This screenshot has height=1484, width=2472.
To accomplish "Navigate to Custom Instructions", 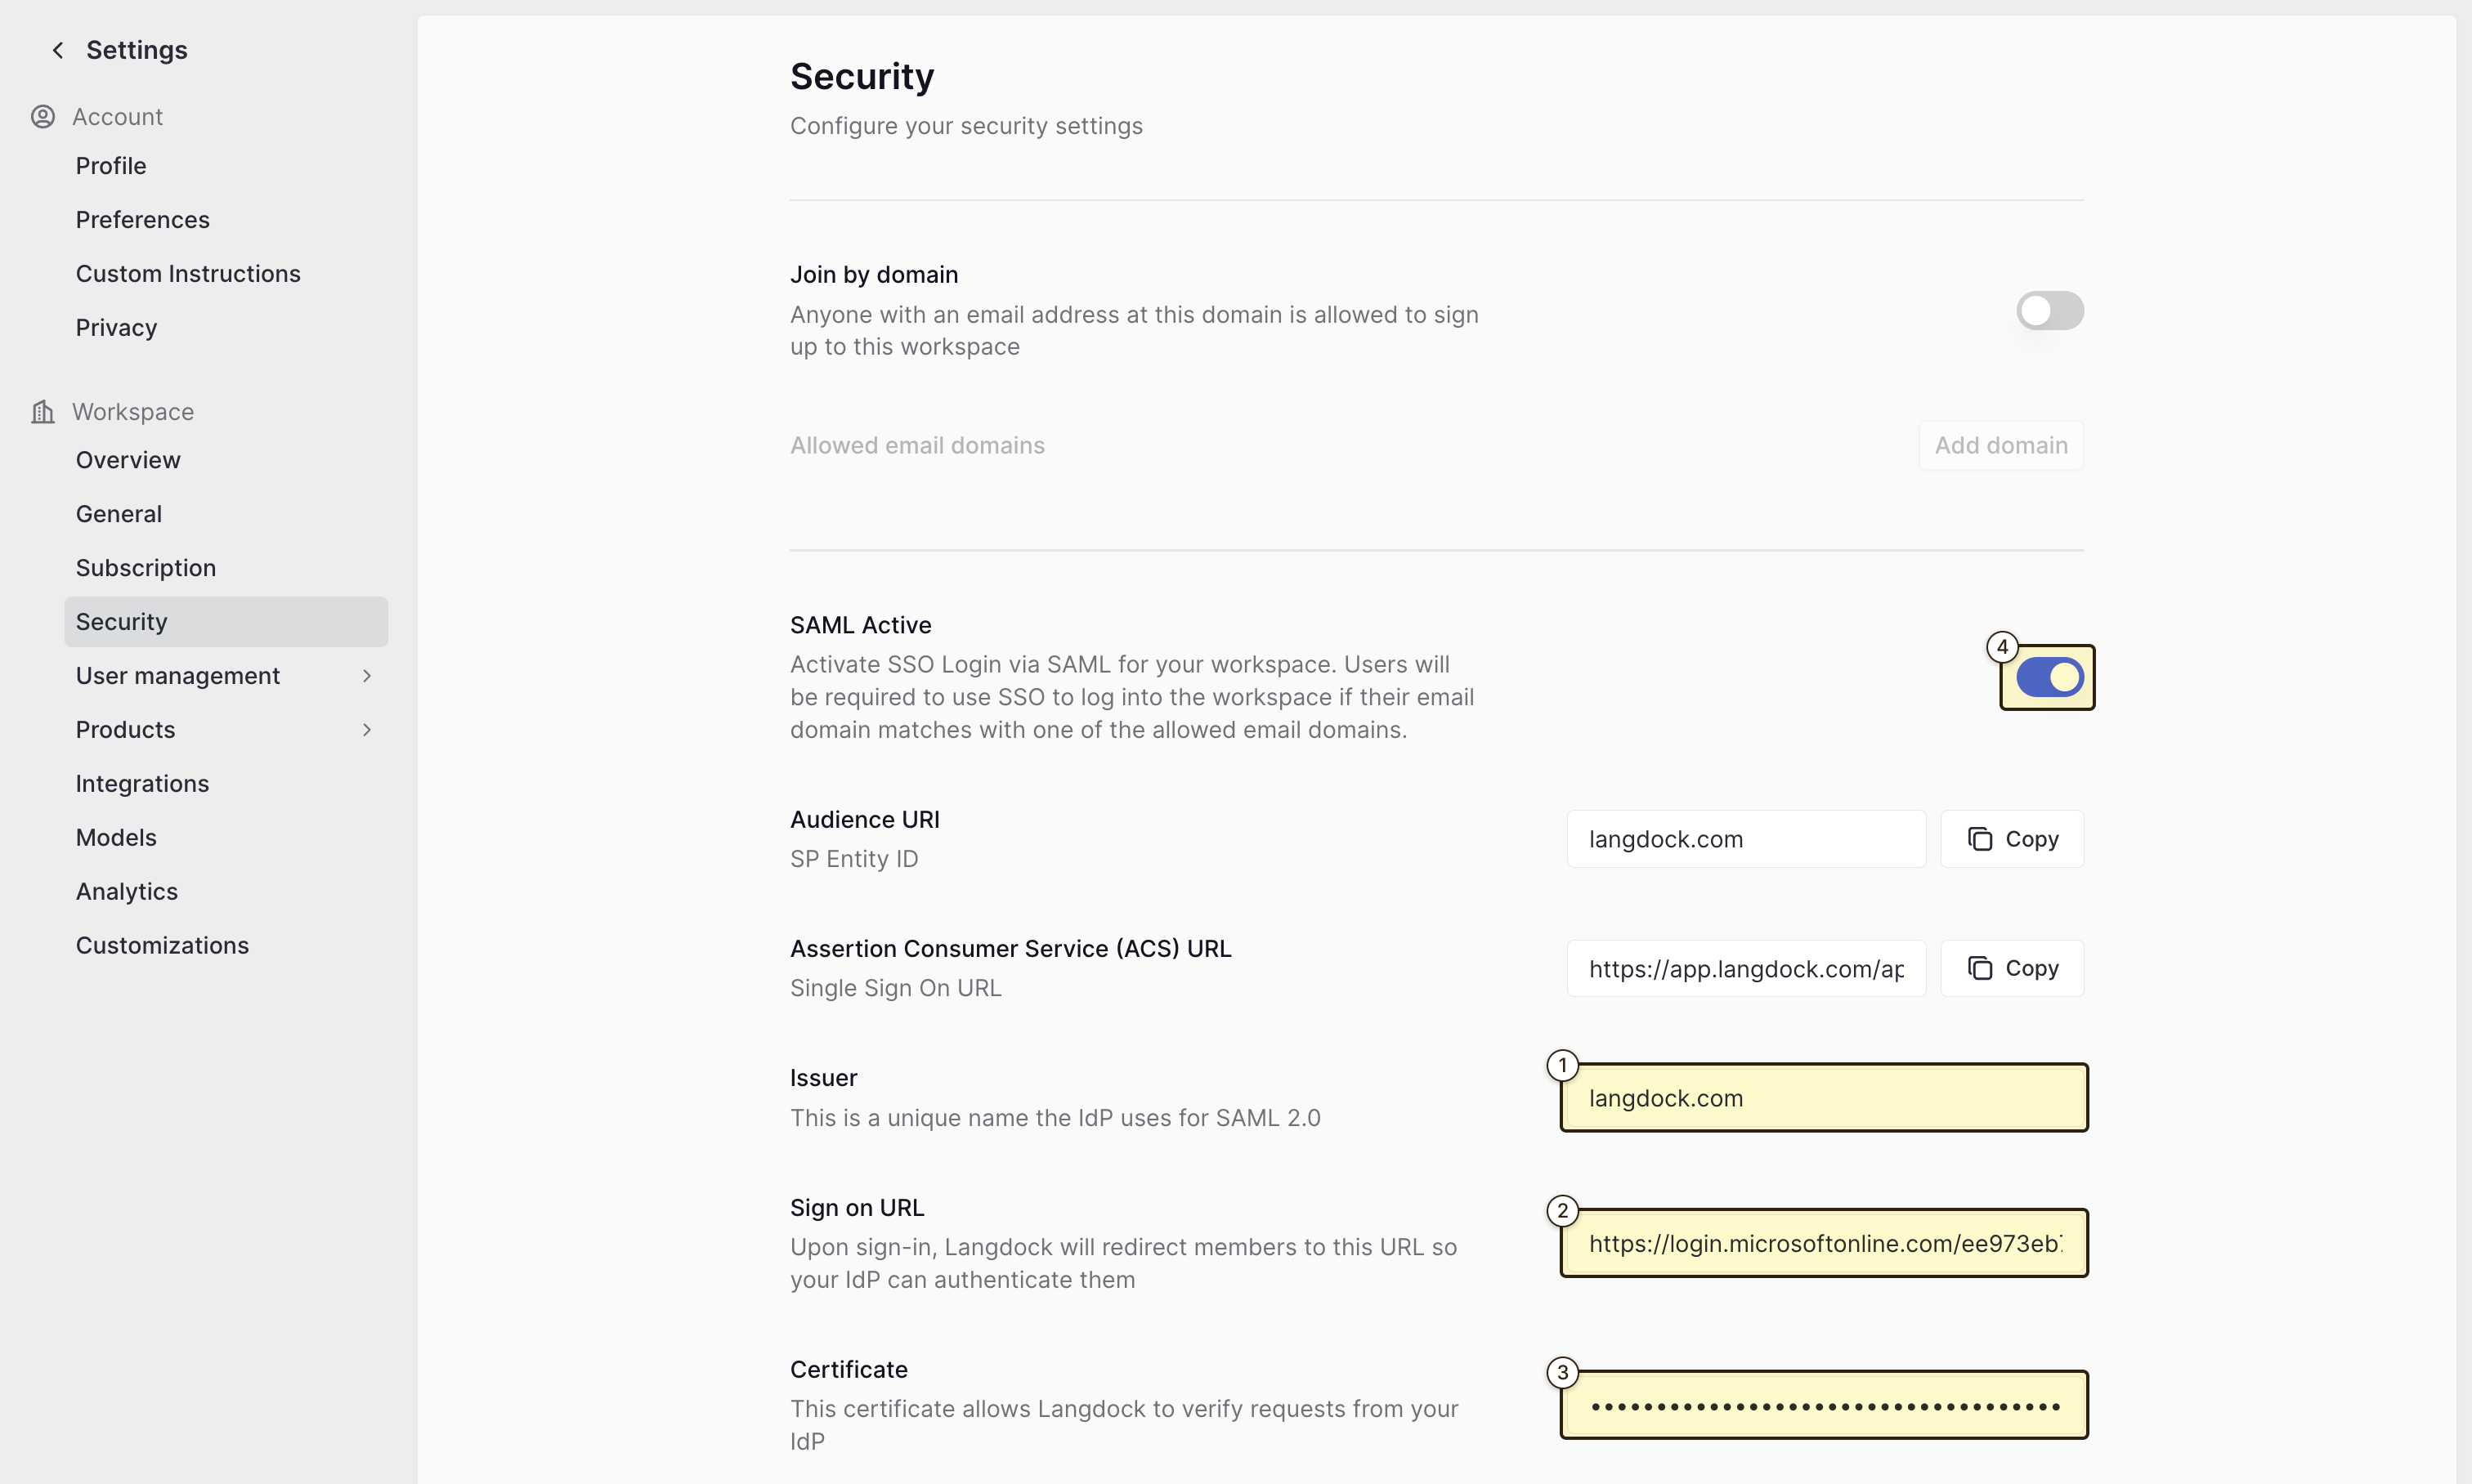I will click(188, 273).
